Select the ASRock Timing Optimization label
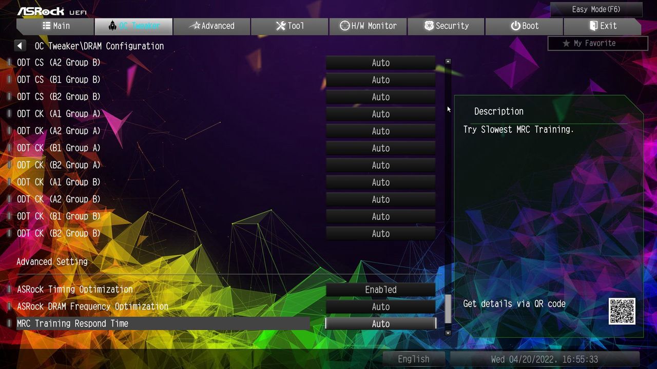This screenshot has height=369, width=657. pos(75,290)
